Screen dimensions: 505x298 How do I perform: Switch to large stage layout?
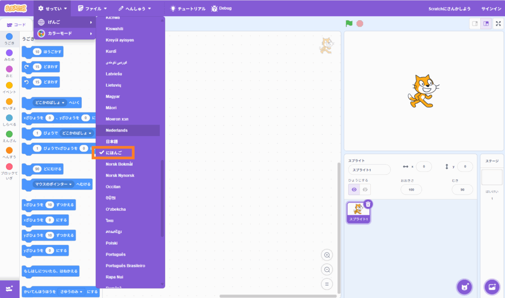486,24
